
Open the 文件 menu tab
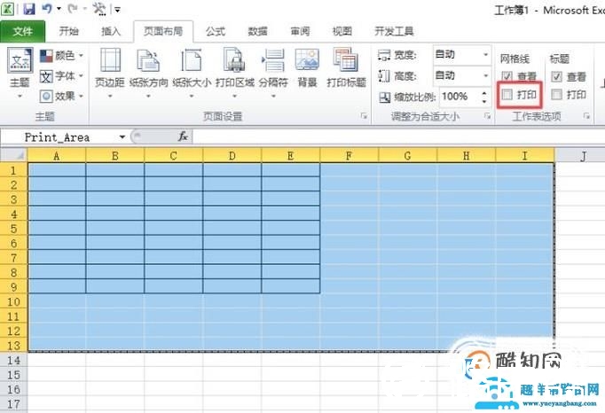click(x=22, y=31)
